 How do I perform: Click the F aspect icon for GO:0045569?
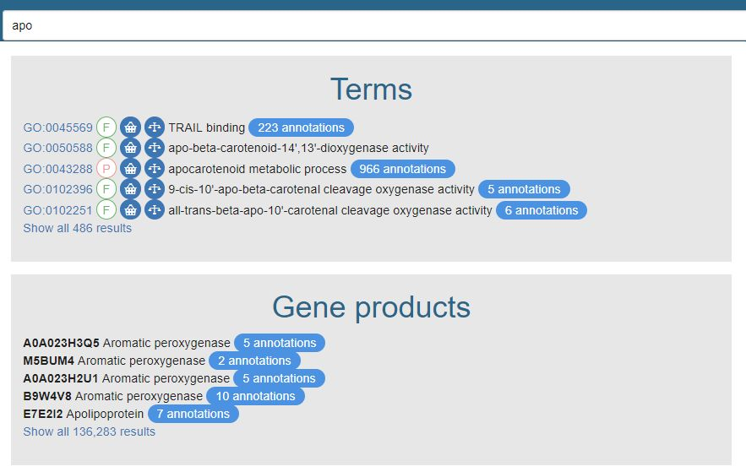(106, 127)
